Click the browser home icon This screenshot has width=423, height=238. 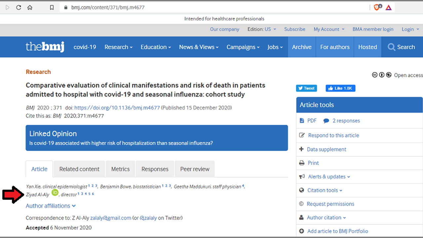[30, 7]
